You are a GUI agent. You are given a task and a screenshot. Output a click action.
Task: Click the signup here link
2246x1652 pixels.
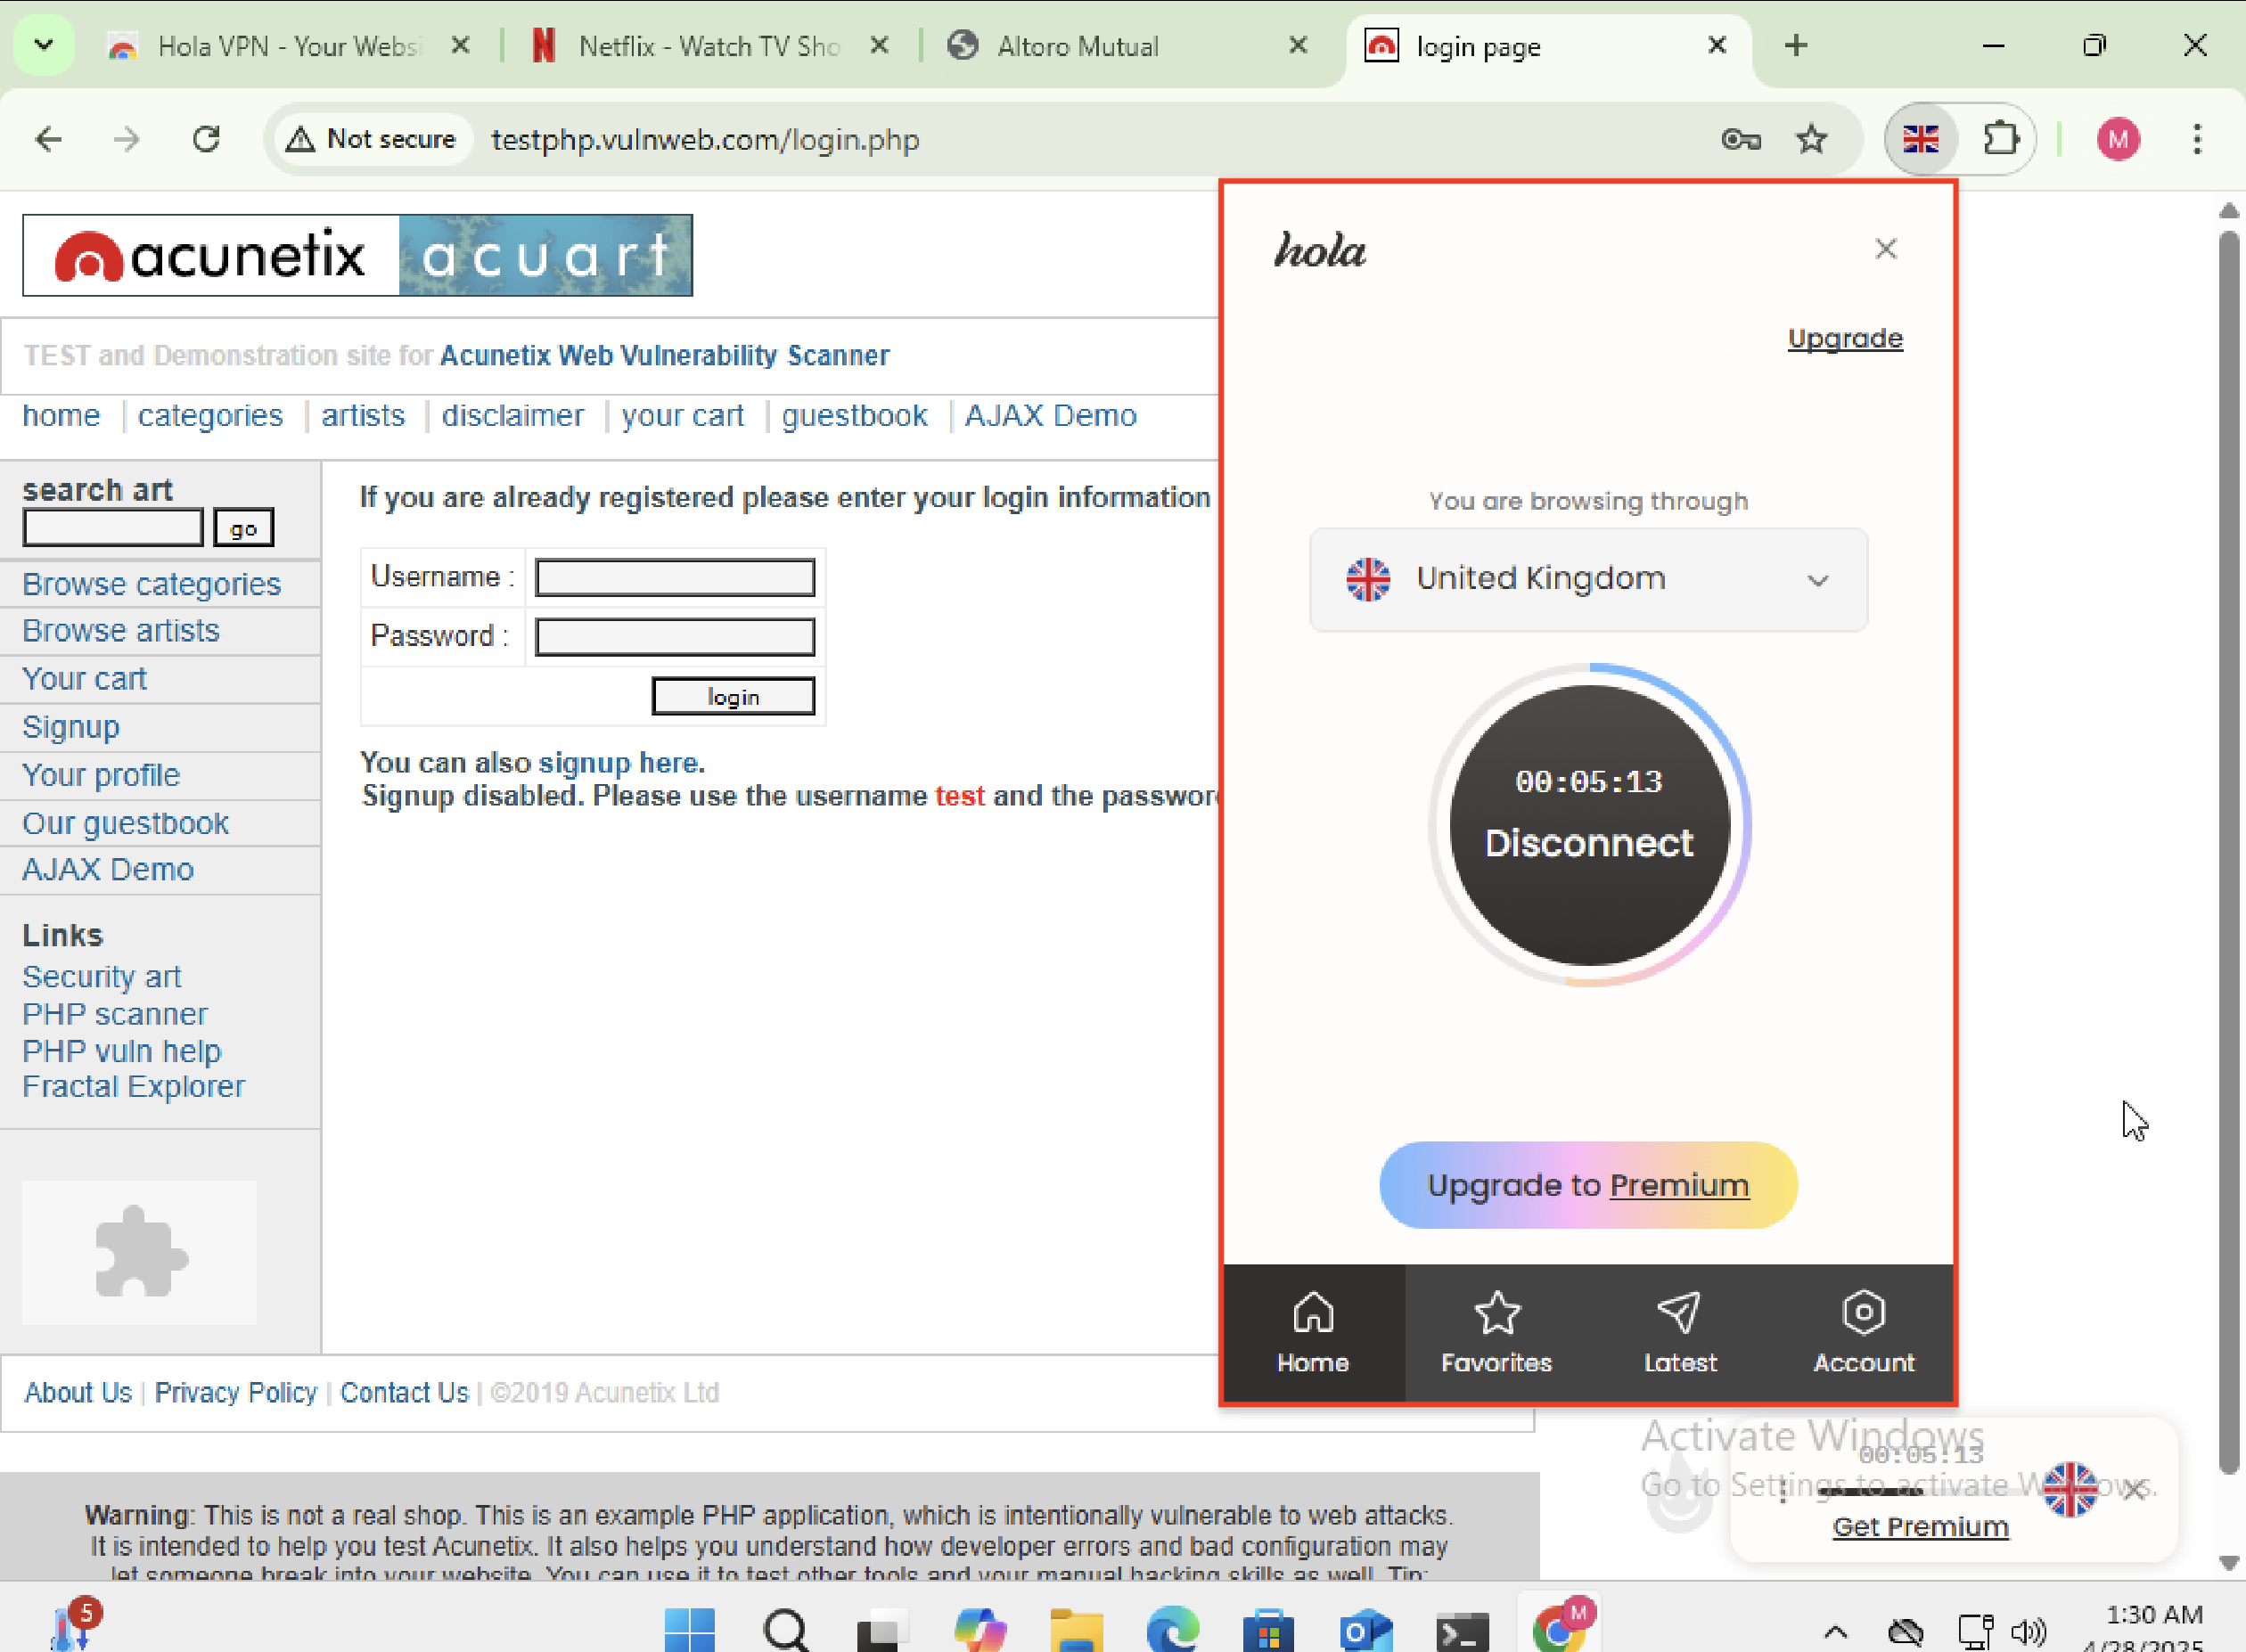tap(621, 763)
